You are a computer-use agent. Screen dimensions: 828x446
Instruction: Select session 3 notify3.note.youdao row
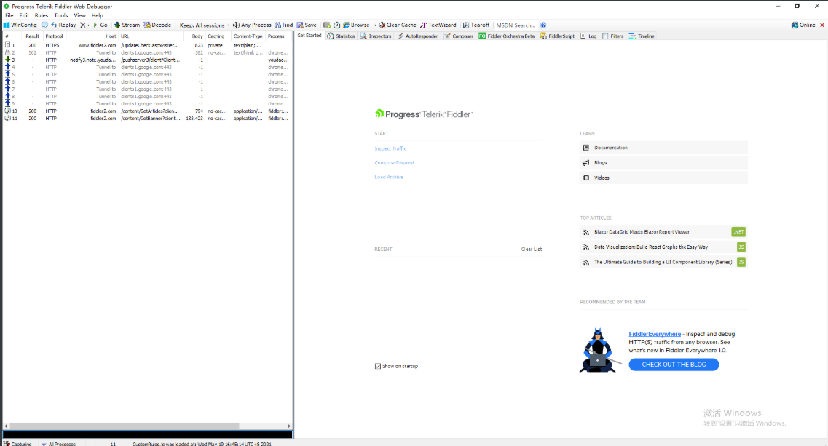point(147,60)
